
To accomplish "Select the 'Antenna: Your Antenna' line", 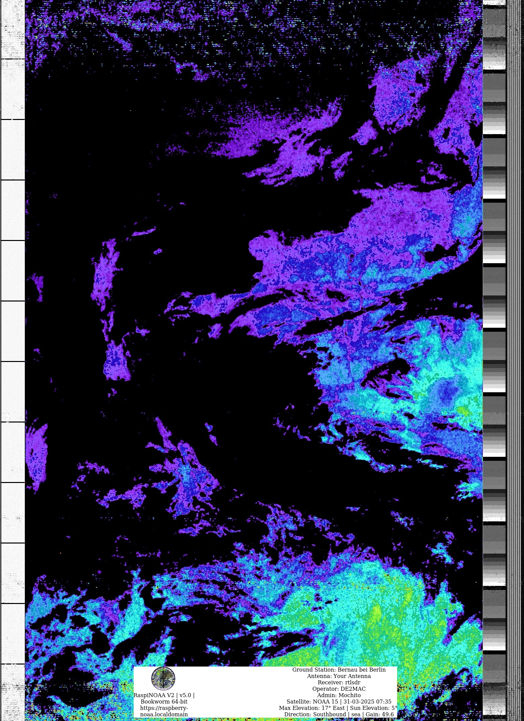I will (339, 676).
